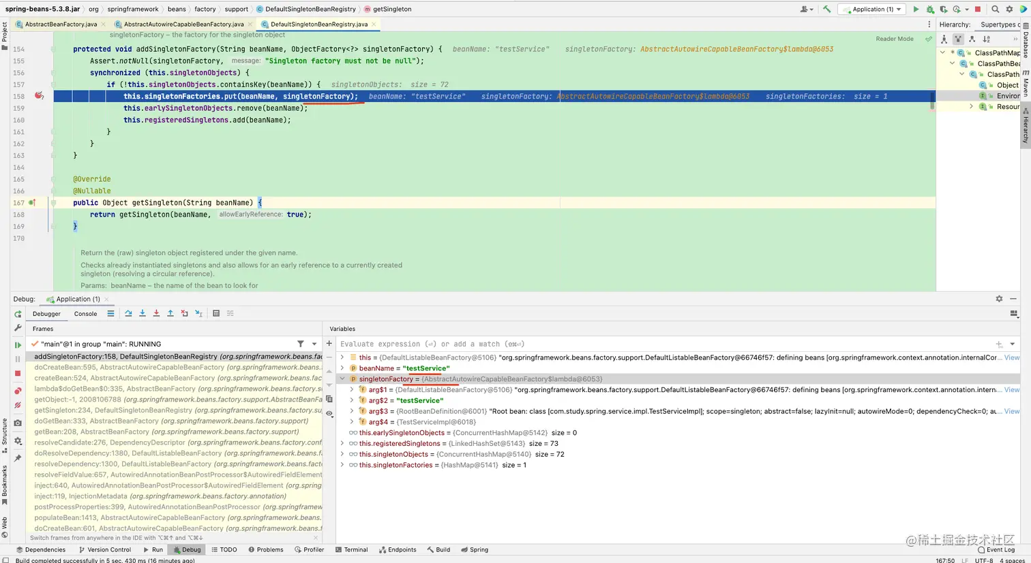Click the Show Execution Point icon
Image resolution: width=1031 pixels, height=563 pixels.
(x=110, y=313)
